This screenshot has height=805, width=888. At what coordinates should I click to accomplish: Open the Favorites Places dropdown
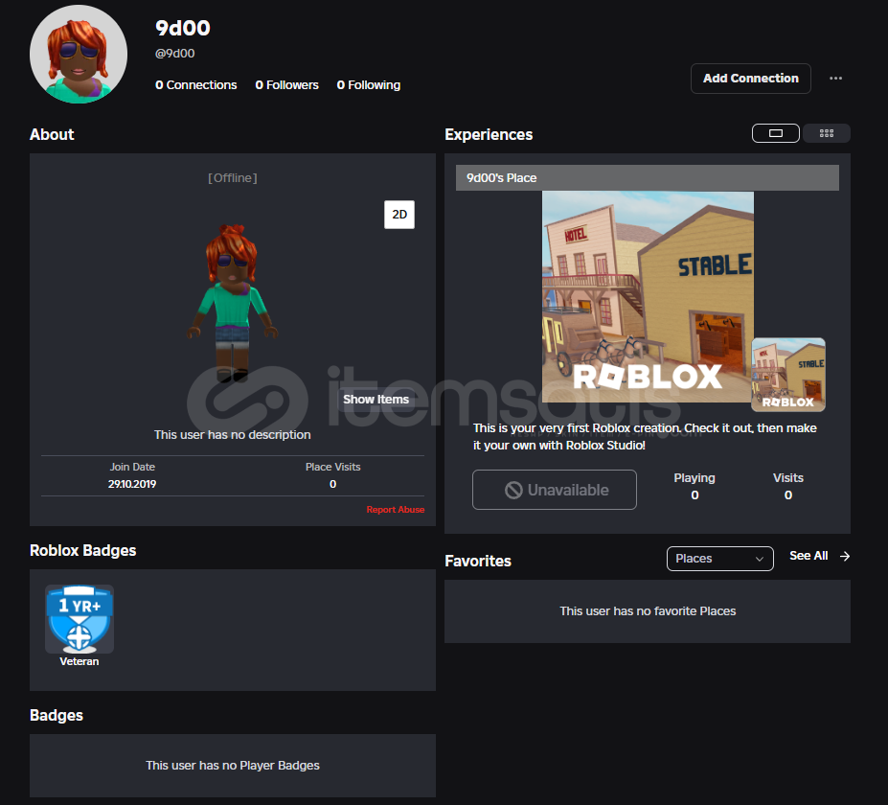point(719,559)
